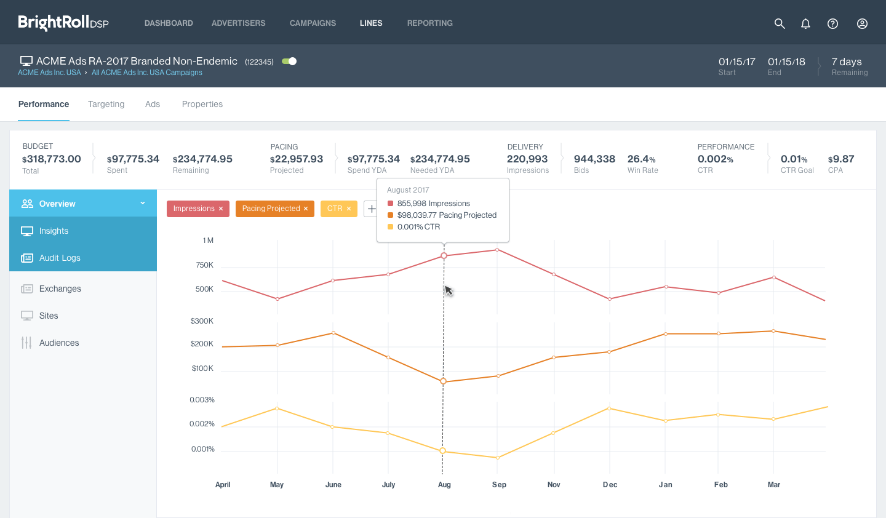Open notifications bell icon
Viewport: 886px width, 518px height.
tap(805, 23)
